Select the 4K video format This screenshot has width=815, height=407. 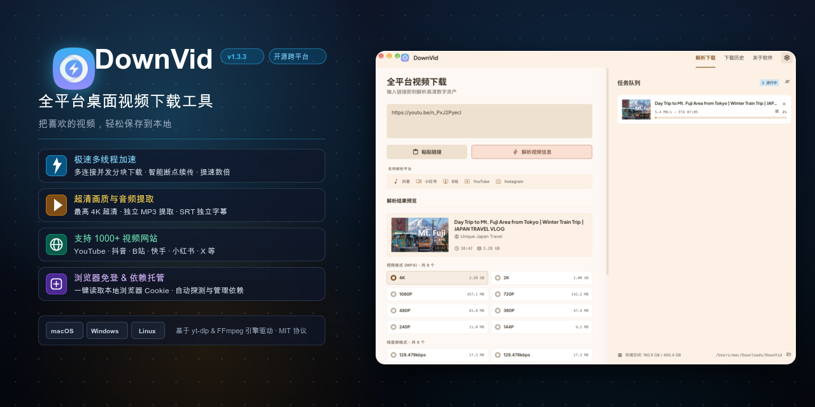pos(437,278)
